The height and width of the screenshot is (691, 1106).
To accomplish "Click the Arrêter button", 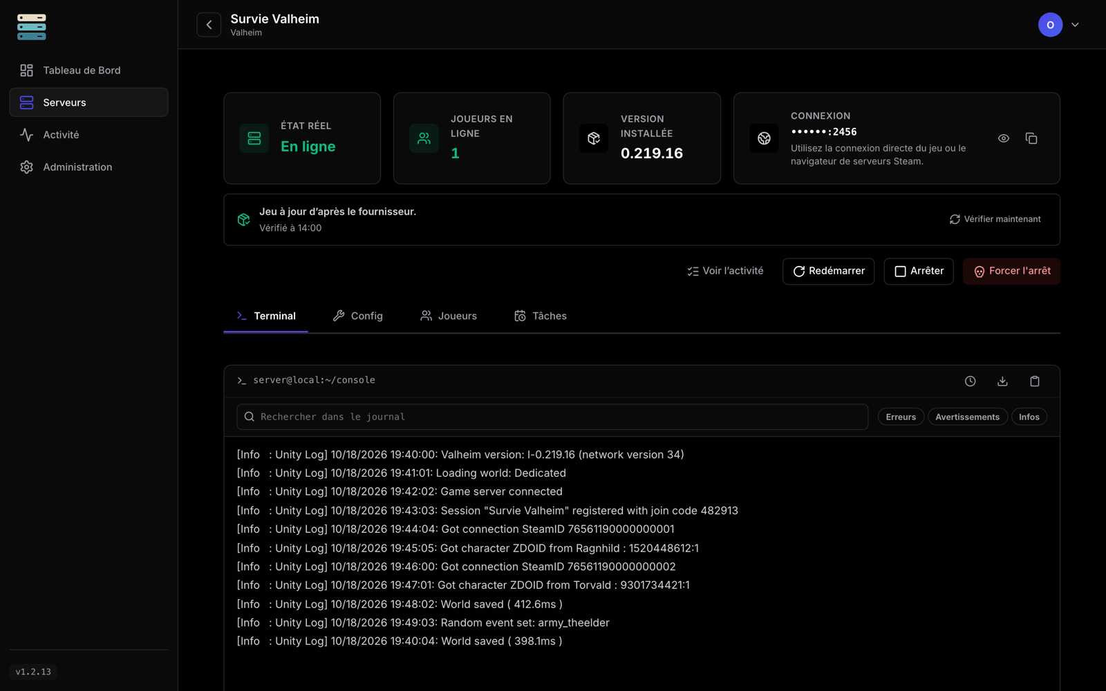I will (919, 271).
